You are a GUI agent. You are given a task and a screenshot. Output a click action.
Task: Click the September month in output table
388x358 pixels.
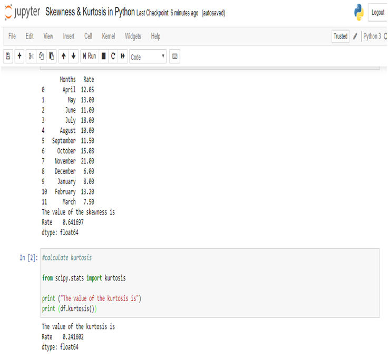(64, 141)
